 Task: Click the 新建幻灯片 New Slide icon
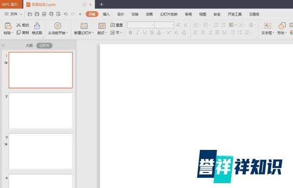[x=84, y=26]
